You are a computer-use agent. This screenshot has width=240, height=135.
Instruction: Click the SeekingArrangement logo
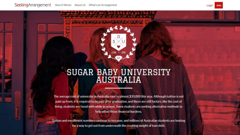pyautogui.click(x=33, y=5)
